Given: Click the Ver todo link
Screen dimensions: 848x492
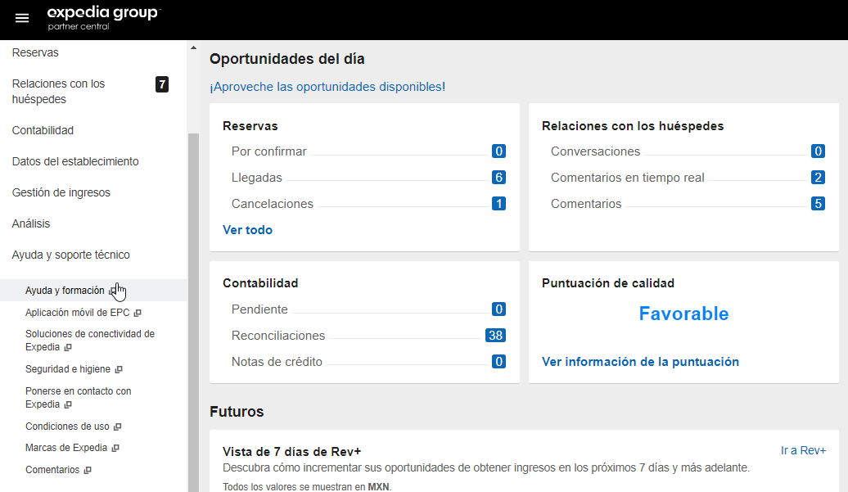Looking at the screenshot, I should 247,230.
